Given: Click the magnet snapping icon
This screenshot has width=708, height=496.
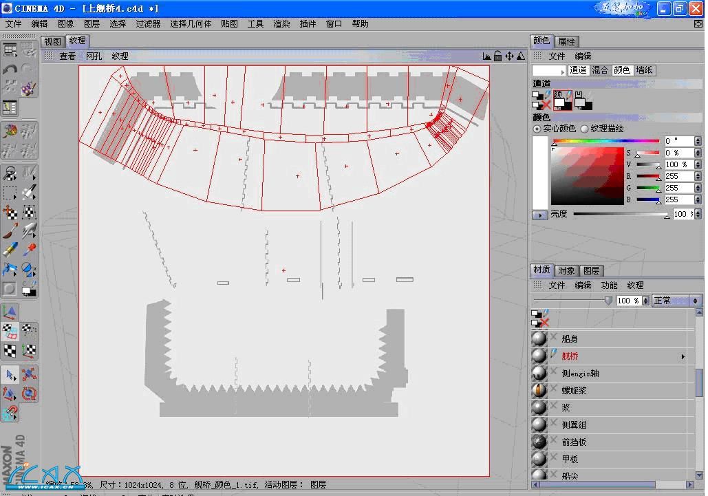Looking at the screenshot, I should tap(10, 413).
